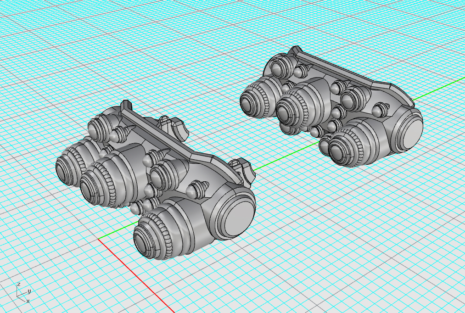
Task: Click the world axes icon in the viewport corner
Action: [x=23, y=293]
